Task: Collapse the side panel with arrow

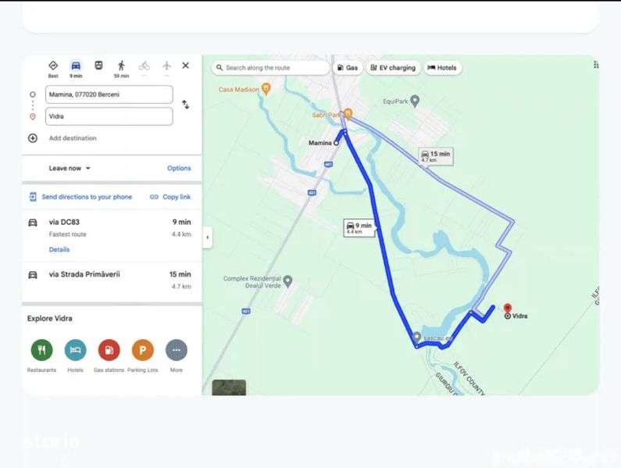Action: (x=208, y=238)
